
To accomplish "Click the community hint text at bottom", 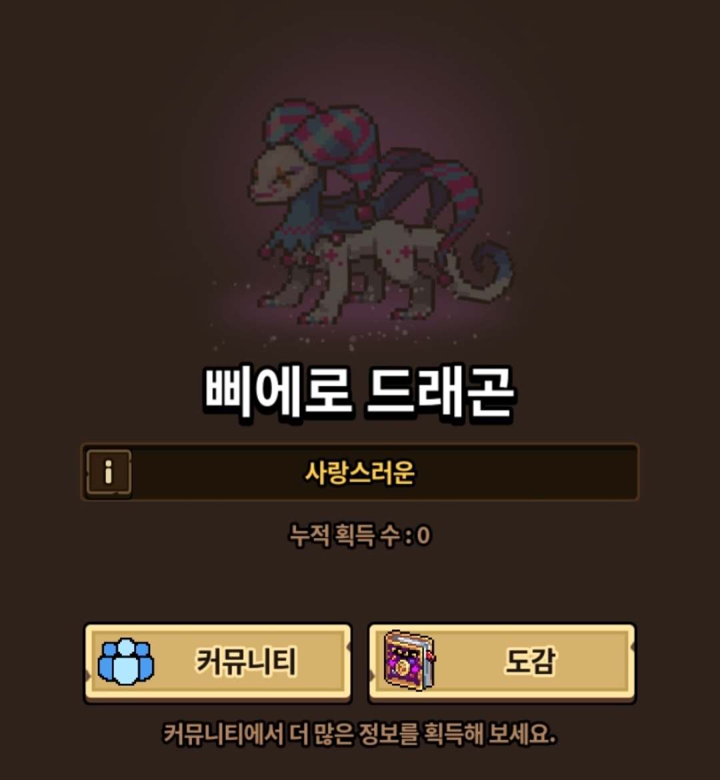I will click(x=360, y=734).
